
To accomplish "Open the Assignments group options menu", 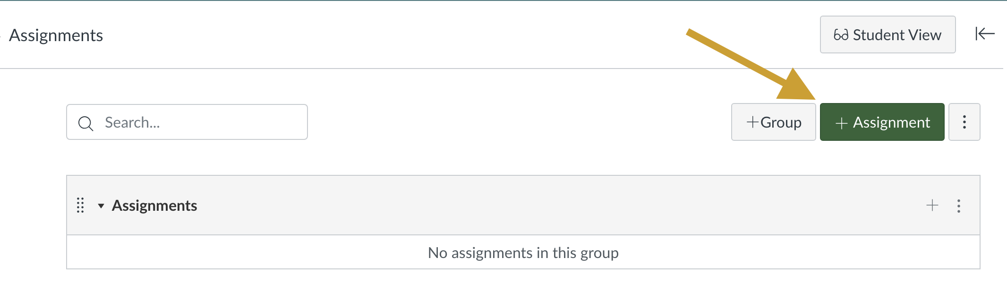I will (958, 206).
